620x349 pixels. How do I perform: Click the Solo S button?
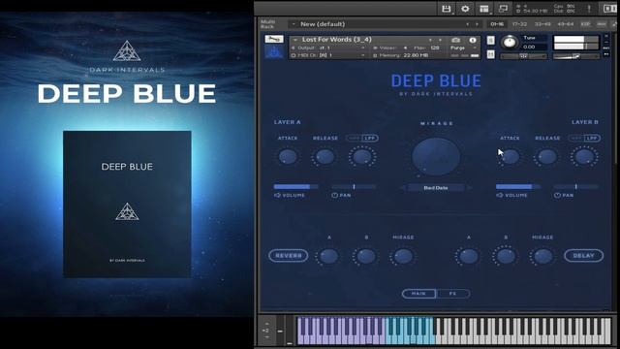pos(491,41)
